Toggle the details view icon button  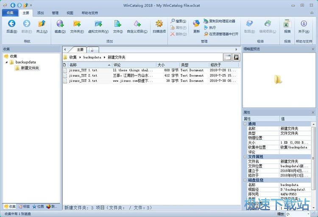pyautogui.click(x=227, y=57)
